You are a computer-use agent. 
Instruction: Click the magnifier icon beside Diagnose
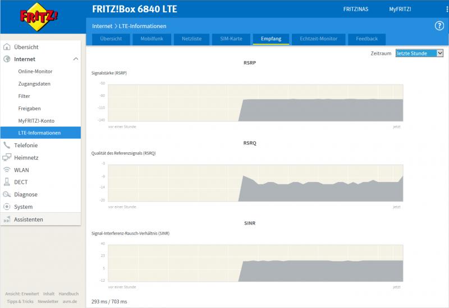7,194
